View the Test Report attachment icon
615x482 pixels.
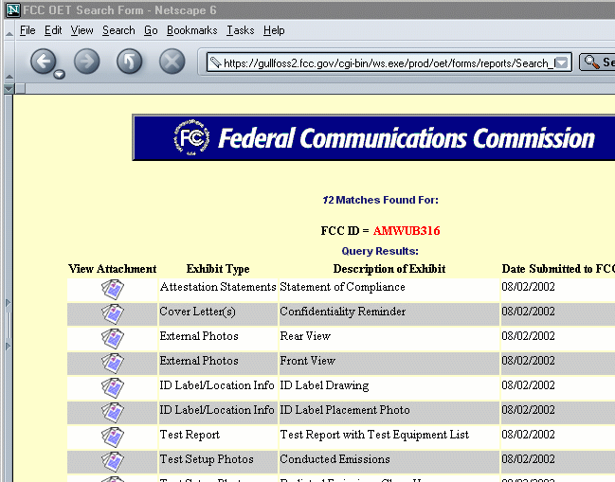coord(113,436)
